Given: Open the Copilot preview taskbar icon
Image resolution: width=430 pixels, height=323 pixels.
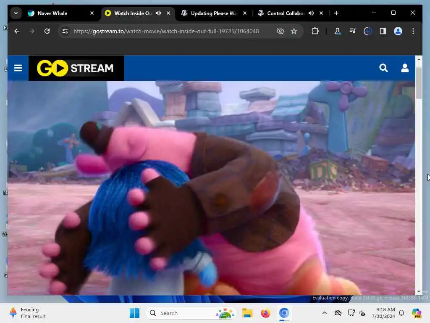Looking at the screenshot, I should 417,313.
